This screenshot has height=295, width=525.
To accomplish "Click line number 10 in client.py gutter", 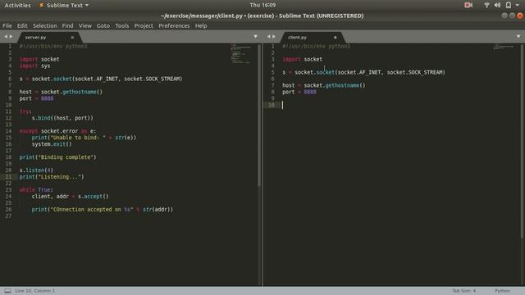I will click(x=272, y=105).
